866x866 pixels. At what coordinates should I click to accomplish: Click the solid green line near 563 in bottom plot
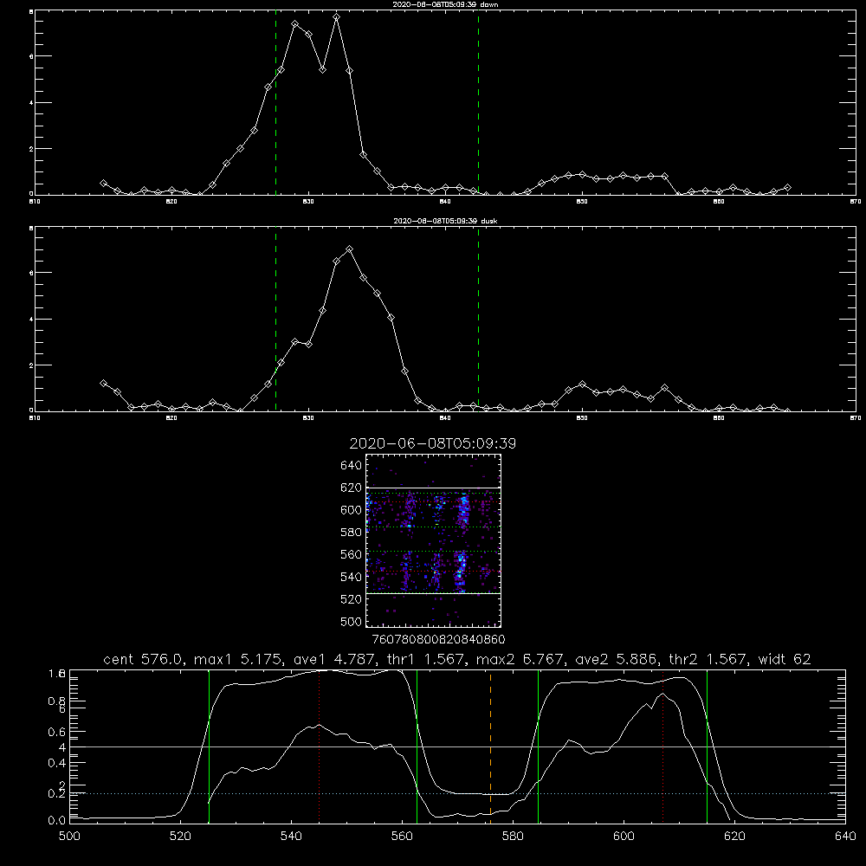[x=417, y=746]
